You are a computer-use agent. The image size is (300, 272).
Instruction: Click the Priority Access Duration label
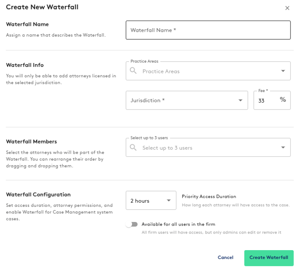(209, 197)
